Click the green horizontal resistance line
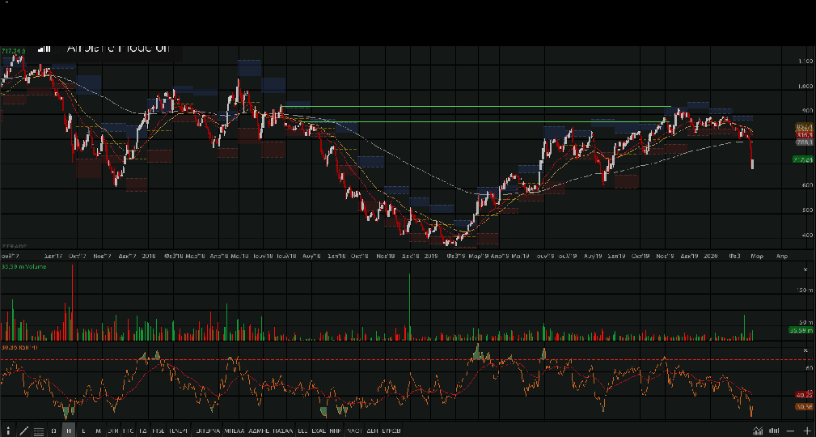The width and height of the screenshot is (816, 437). 485,122
